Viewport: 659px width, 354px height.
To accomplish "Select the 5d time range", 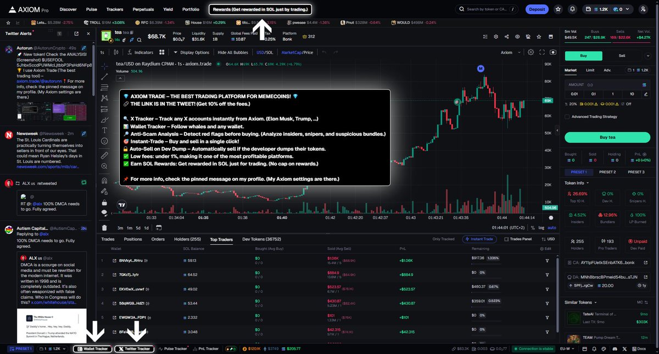I will (x=138, y=227).
